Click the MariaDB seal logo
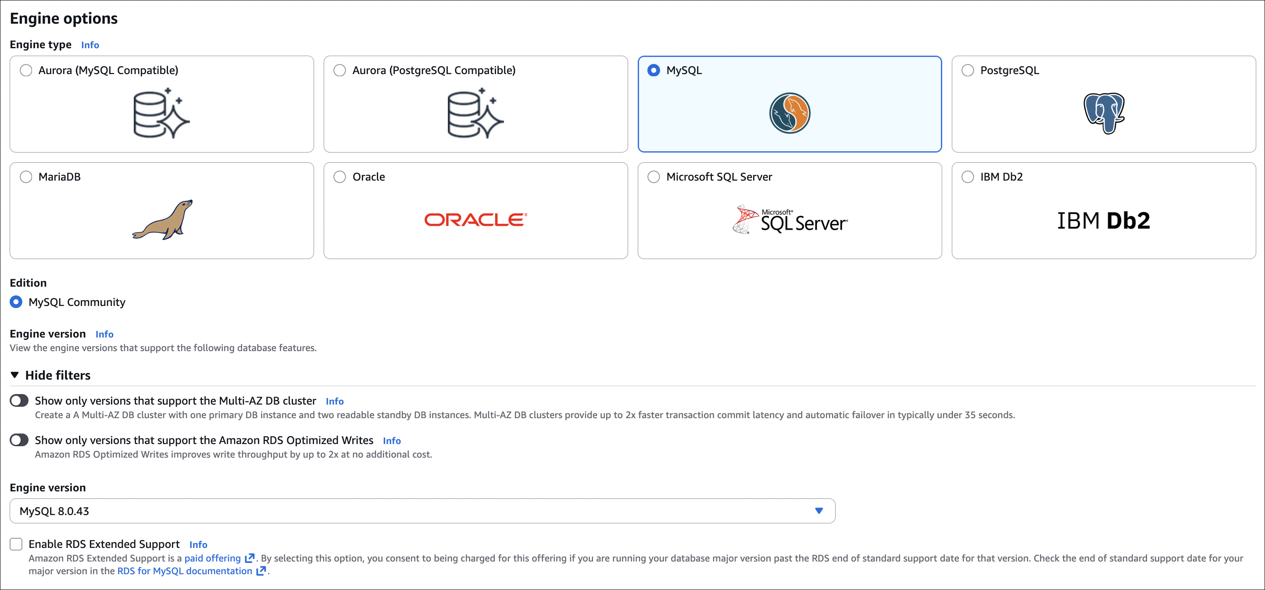The image size is (1265, 590). point(163,220)
